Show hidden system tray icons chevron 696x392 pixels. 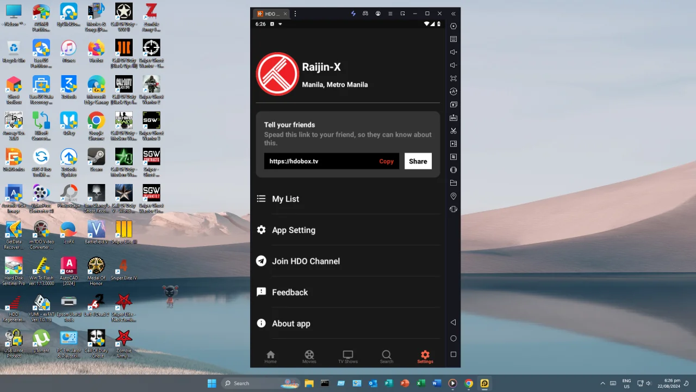[x=602, y=383]
